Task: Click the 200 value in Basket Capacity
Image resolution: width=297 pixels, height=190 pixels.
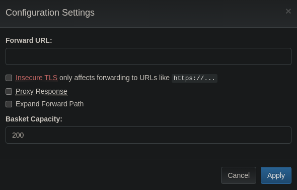Action: click(18, 135)
